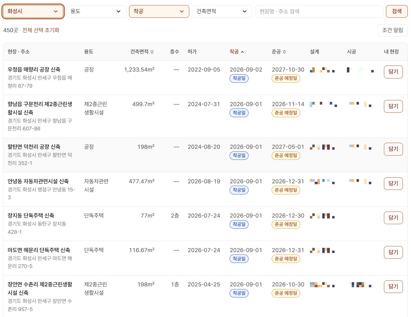Click 담기 for 장지동 단독주택 신축
Viewport: 411px width, 317px height.
[393, 218]
